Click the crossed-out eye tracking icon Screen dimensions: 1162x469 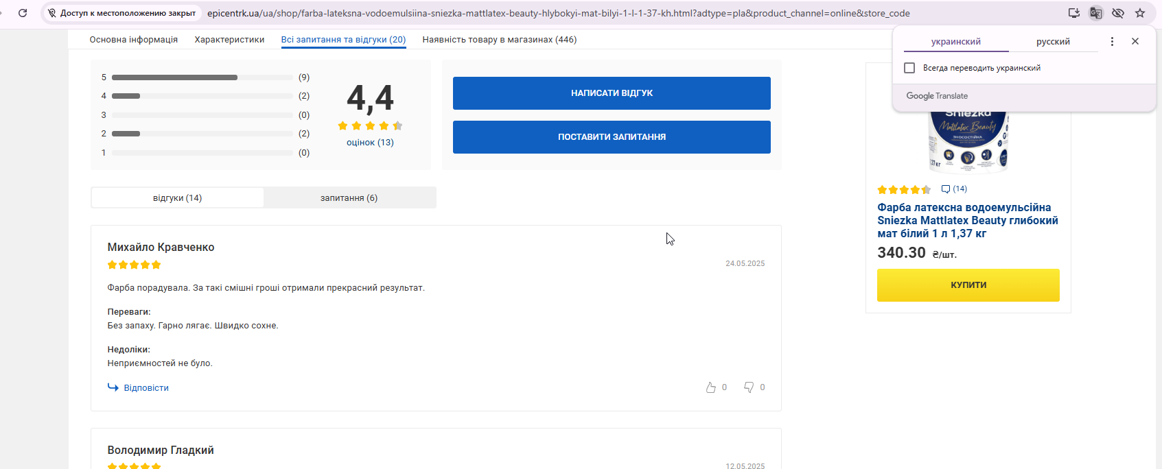point(1118,13)
